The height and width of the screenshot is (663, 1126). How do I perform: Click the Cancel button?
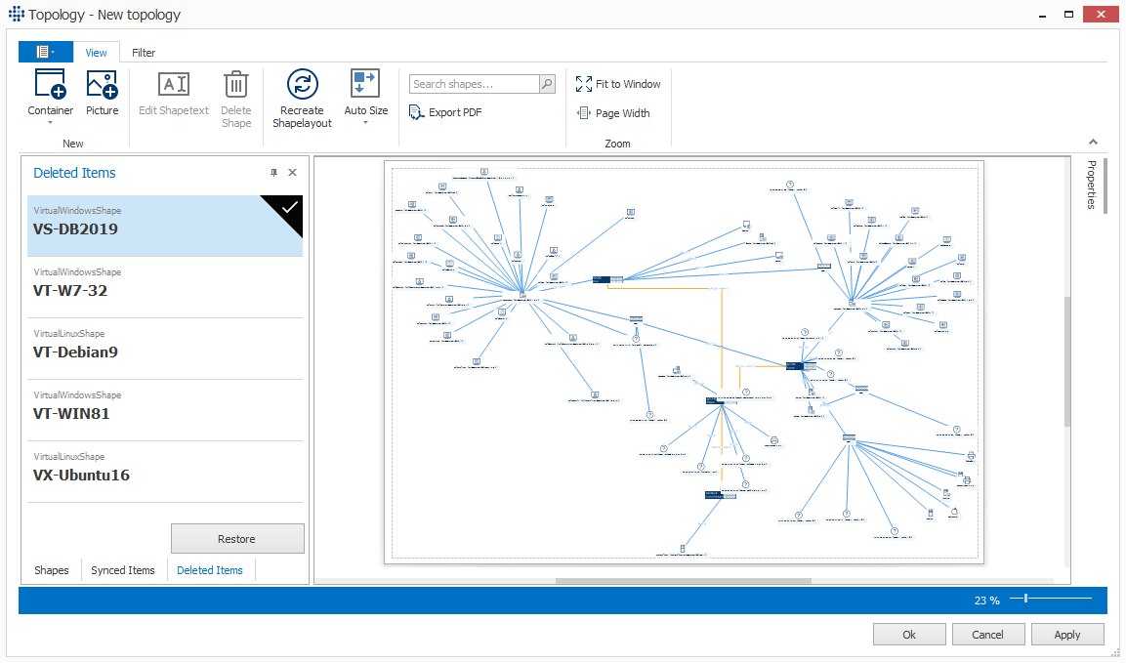click(x=987, y=635)
